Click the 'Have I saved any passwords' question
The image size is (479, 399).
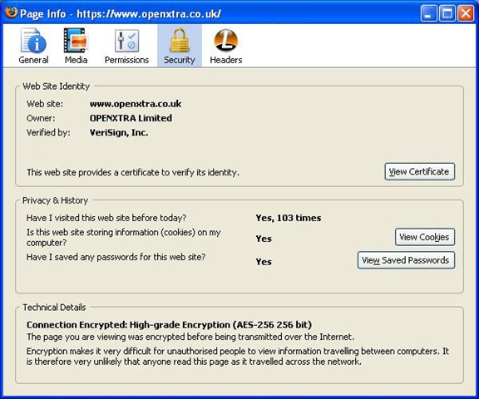tap(116, 257)
